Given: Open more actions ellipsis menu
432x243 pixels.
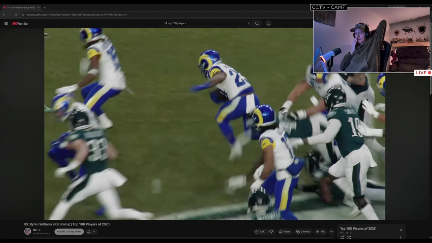Looking at the screenshot, I should click(332, 232).
